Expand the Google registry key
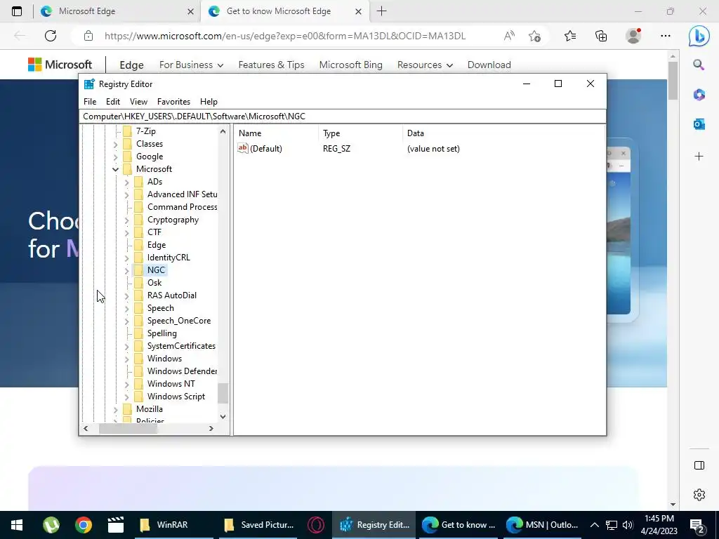Viewport: 719px width, 539px height. 116,157
